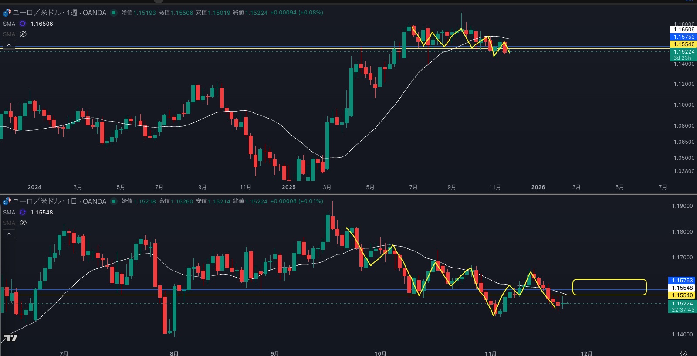This screenshot has width=697, height=356.
Task: Click the EUR/USD flag icon in daily chart
Action: click(x=7, y=201)
